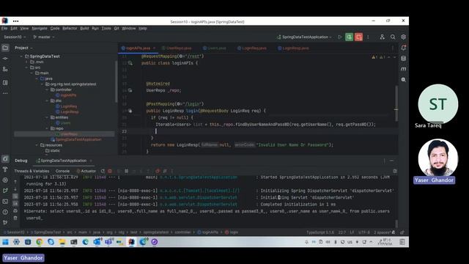Open the Notifications bell icon
Screen dimensions: 469x264
(404, 48)
